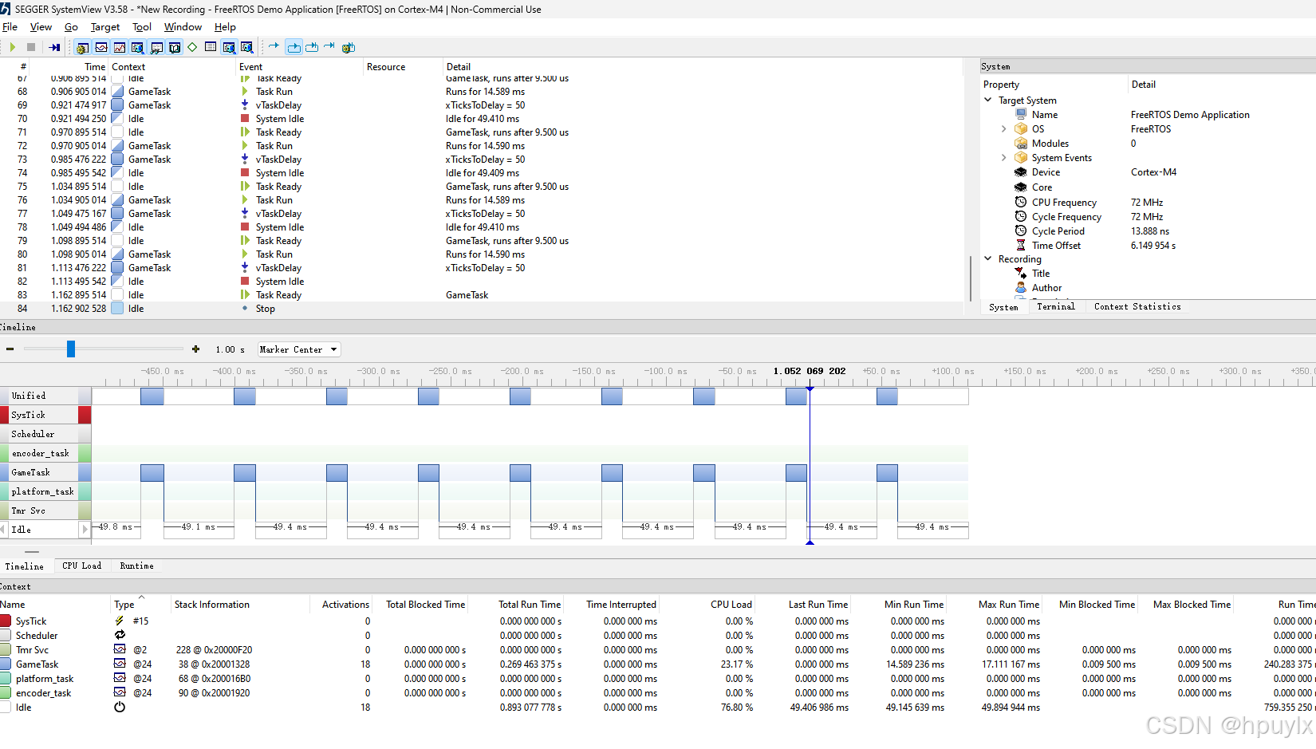Click the minus button to zoom out timeline
Image resolution: width=1316 pixels, height=749 pixels.
pos(10,349)
